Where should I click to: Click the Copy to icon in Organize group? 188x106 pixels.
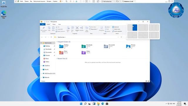tap(72, 28)
